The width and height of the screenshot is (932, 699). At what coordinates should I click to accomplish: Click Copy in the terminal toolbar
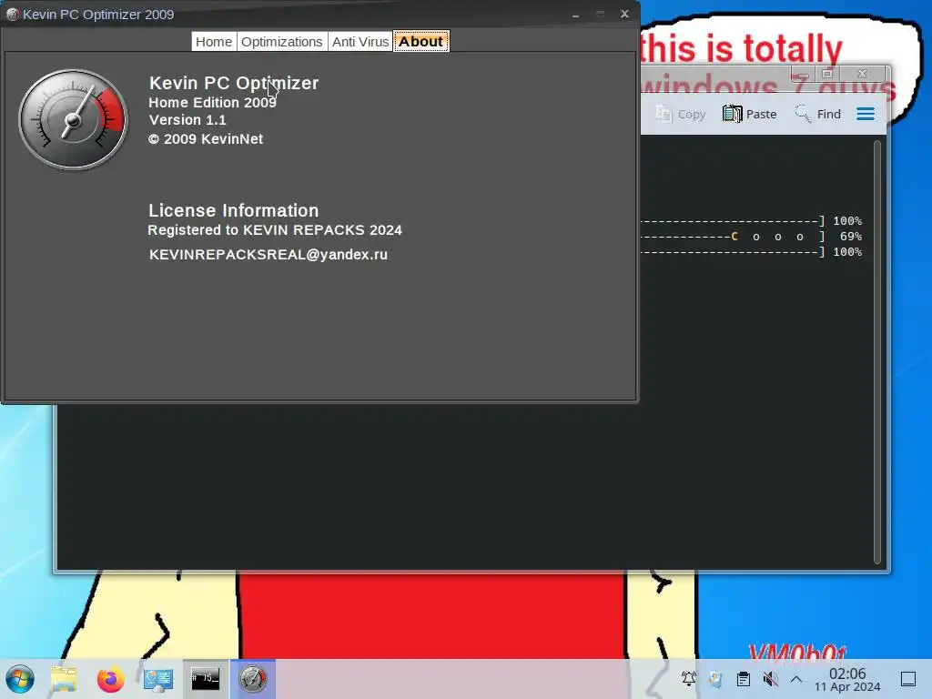click(681, 114)
